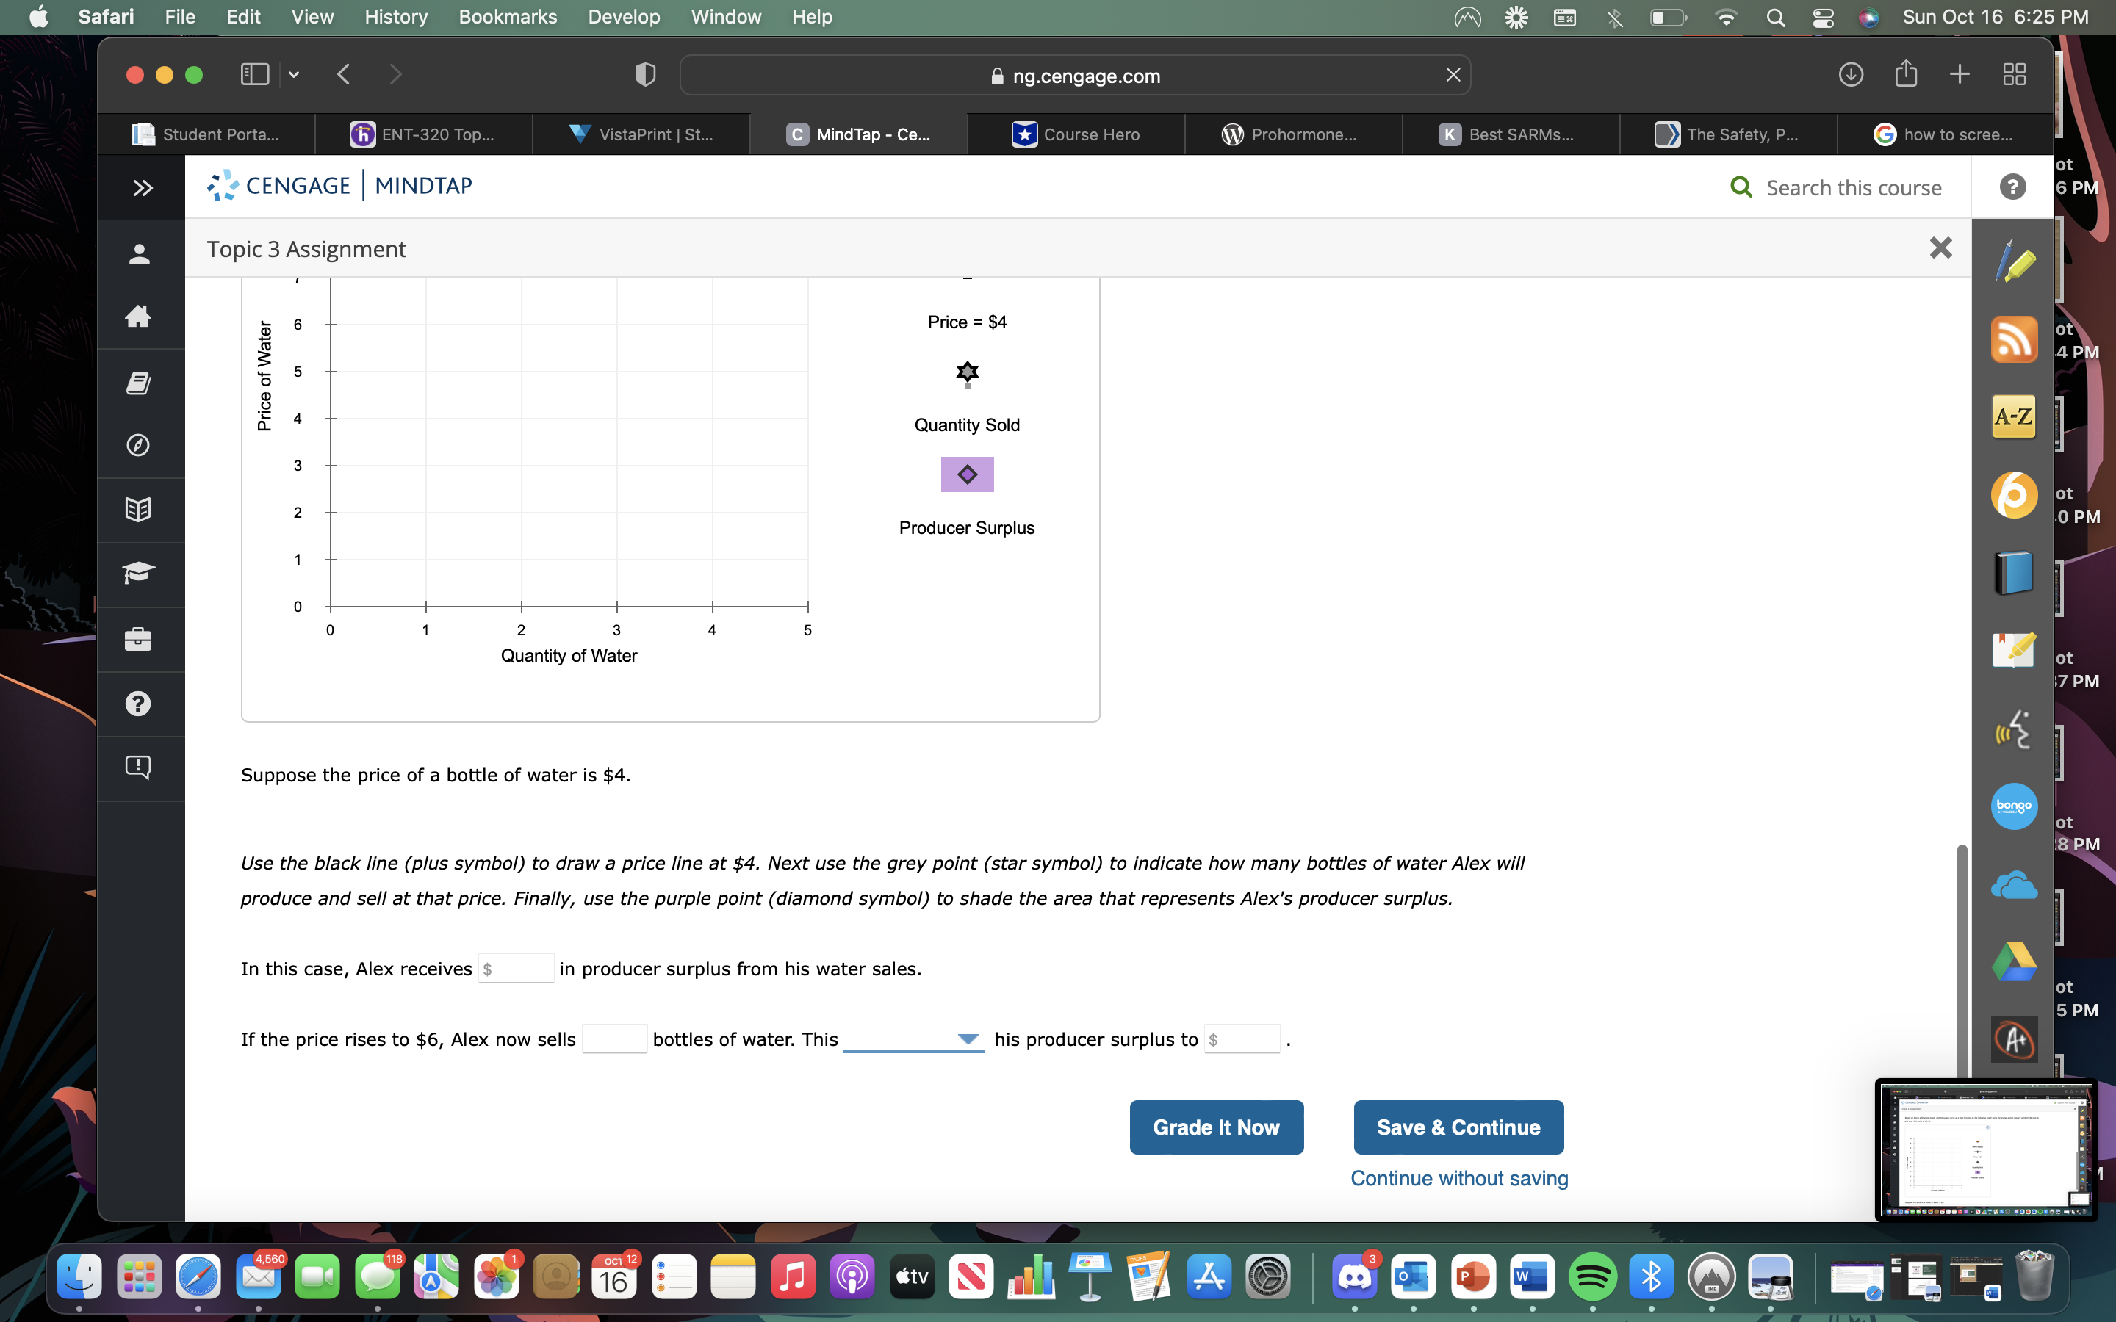The width and height of the screenshot is (2116, 1322).
Task: Open the RSS feed app icon
Action: tap(2014, 339)
